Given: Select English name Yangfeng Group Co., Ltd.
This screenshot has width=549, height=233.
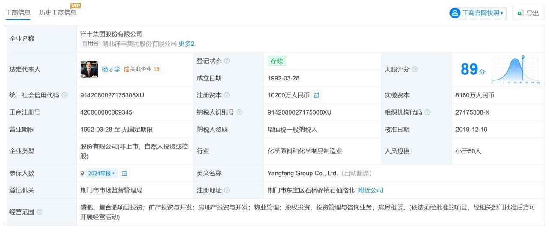Looking at the screenshot, I should [x=303, y=173].
